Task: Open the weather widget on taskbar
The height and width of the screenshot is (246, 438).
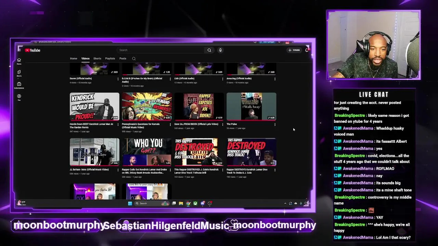Action: pyautogui.click(x=21, y=203)
